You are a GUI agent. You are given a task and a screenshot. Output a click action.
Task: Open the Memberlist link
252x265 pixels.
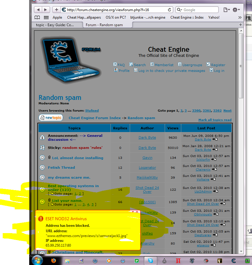click(164, 65)
